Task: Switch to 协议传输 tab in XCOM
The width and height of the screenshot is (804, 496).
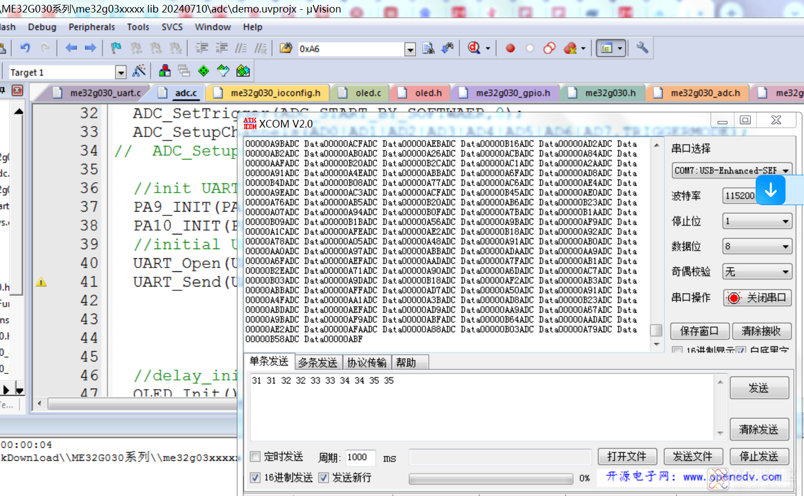Action: coord(367,363)
